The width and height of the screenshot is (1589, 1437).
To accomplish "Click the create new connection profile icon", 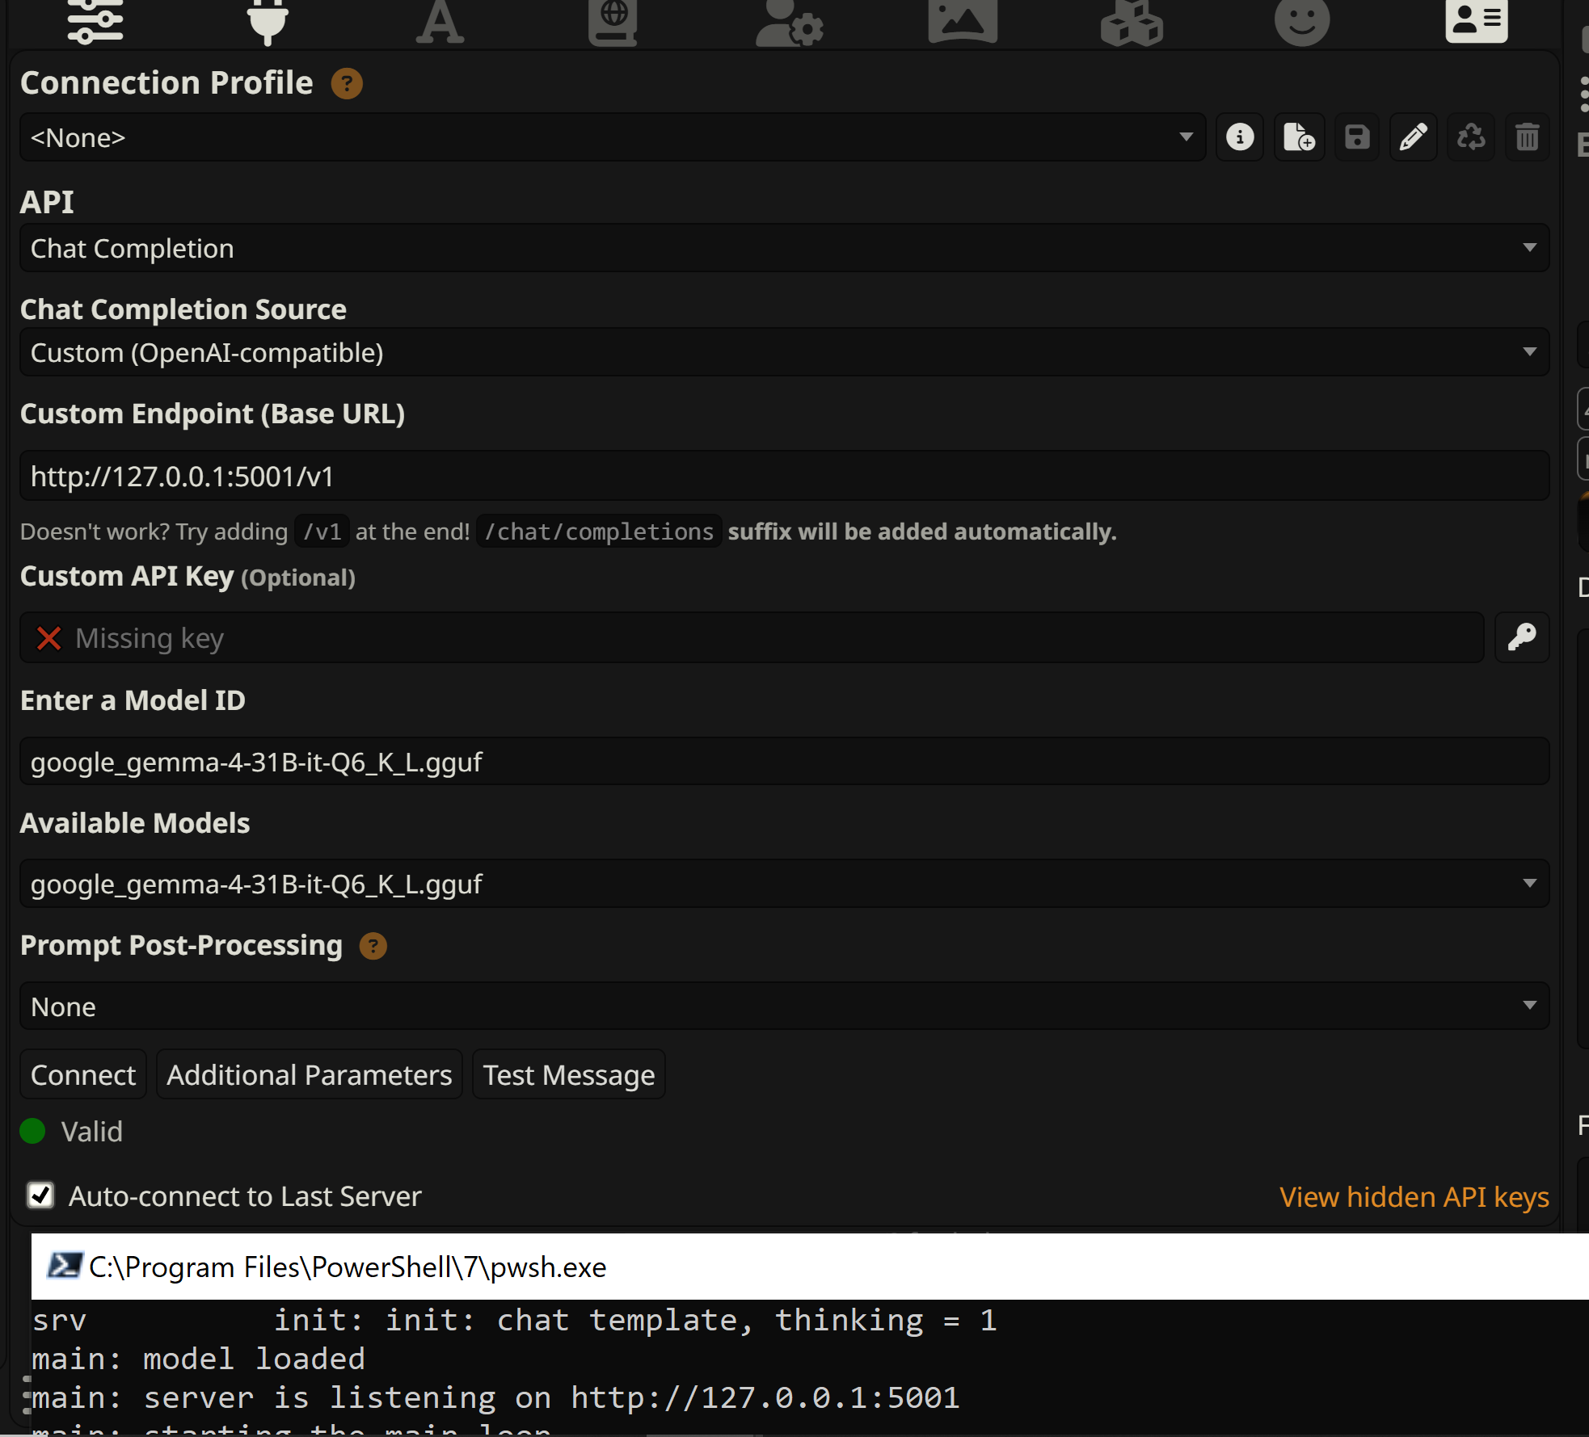I will click(1299, 137).
